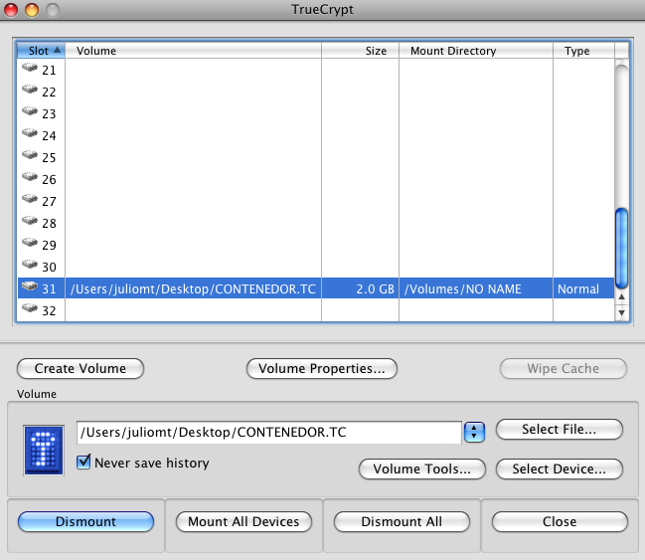Select the /Users/juliomt/Desktop/CONTENEDOR.TC volume cell

click(194, 288)
